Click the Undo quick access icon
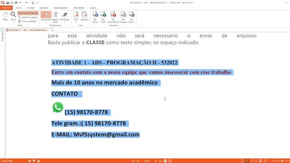Image resolution: width=290 pixels, height=163 pixels. pos(20,3)
